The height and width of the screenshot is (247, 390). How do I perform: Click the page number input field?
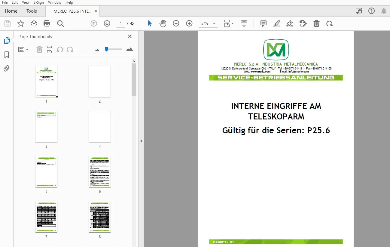click(x=121, y=23)
